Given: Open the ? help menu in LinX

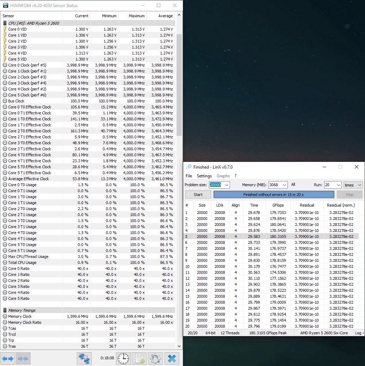Looking at the screenshot, I should coord(236,176).
